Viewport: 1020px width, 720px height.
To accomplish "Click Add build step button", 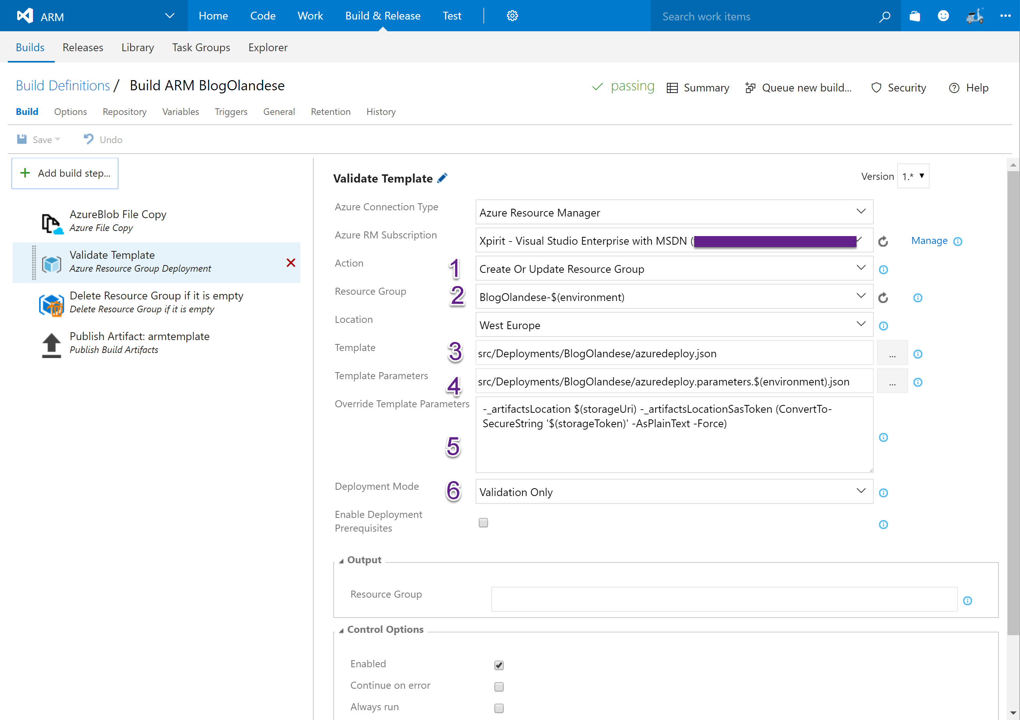I will pyautogui.click(x=65, y=173).
